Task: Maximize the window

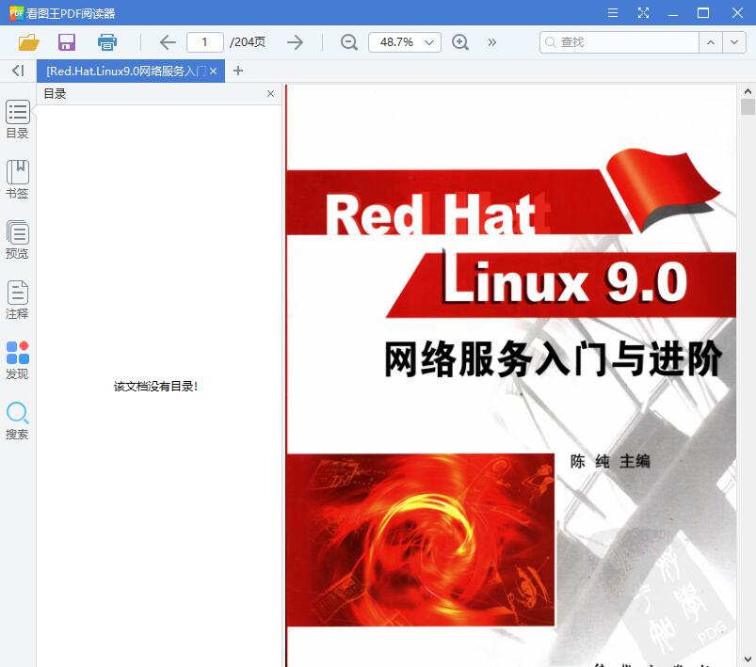Action: (x=703, y=13)
